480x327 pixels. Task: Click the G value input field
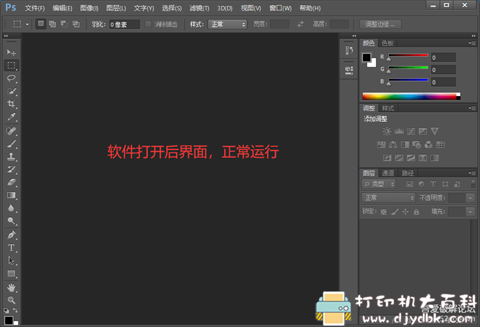[x=443, y=70]
